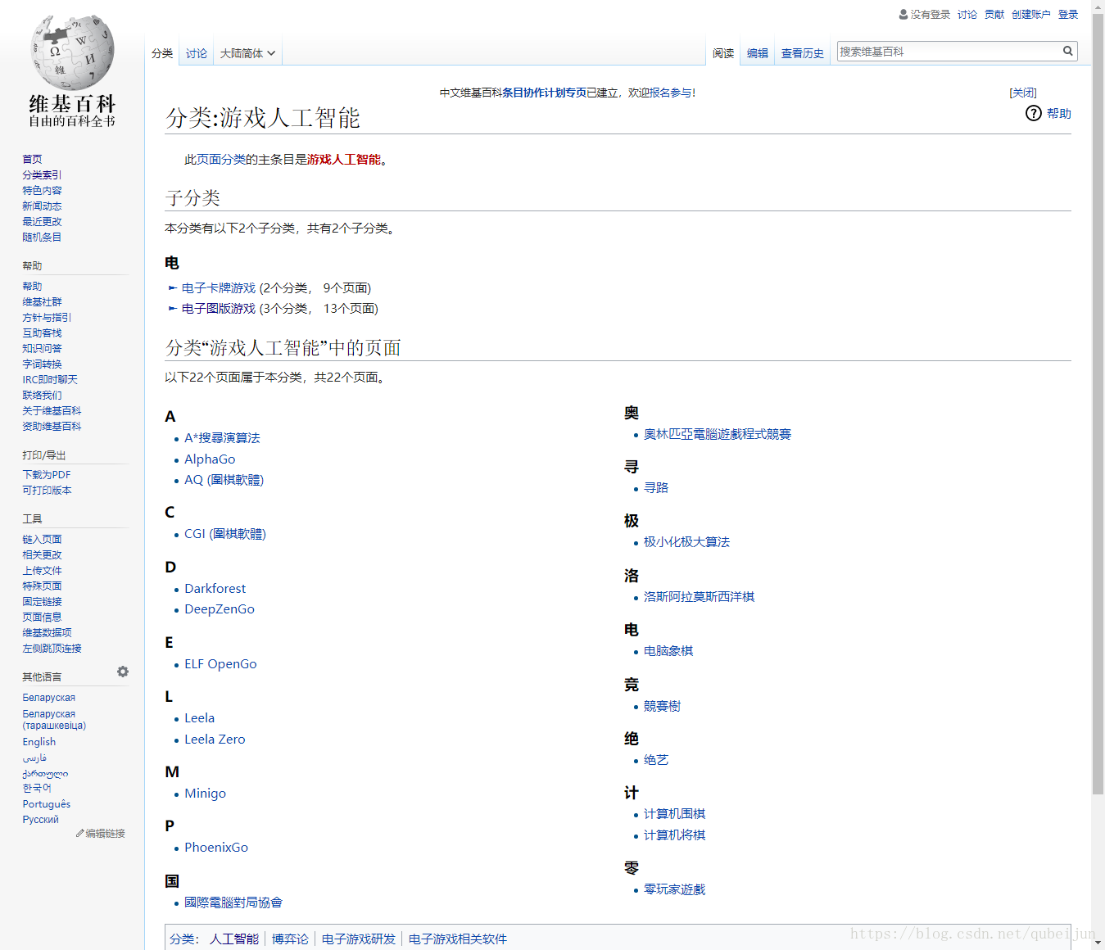Image resolution: width=1105 pixels, height=950 pixels.
Task: Open the DeepZenGo page
Action: click(x=220, y=609)
